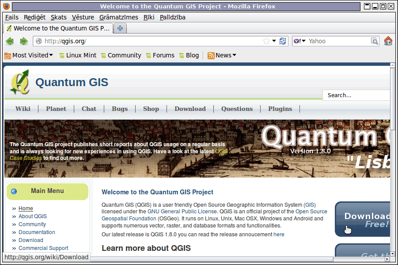Click the Home link in Main Menu
Image resolution: width=398 pixels, height=265 pixels.
point(26,208)
